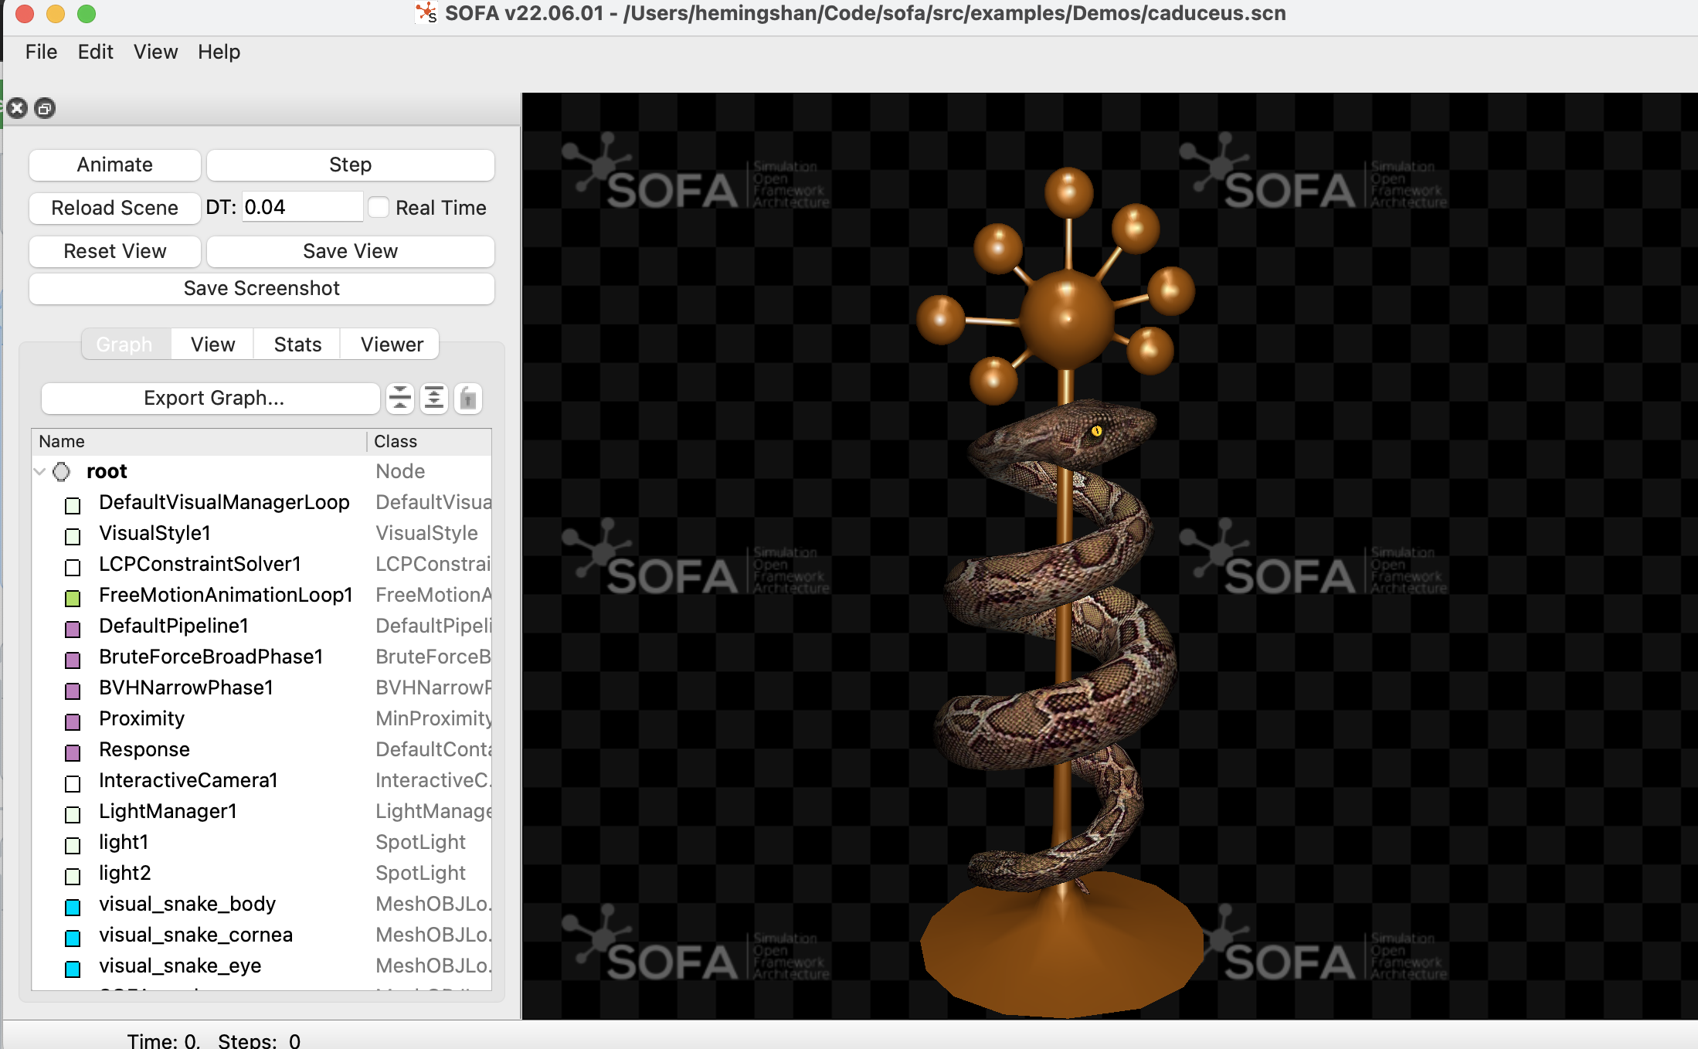Open the Help menu

click(x=219, y=52)
